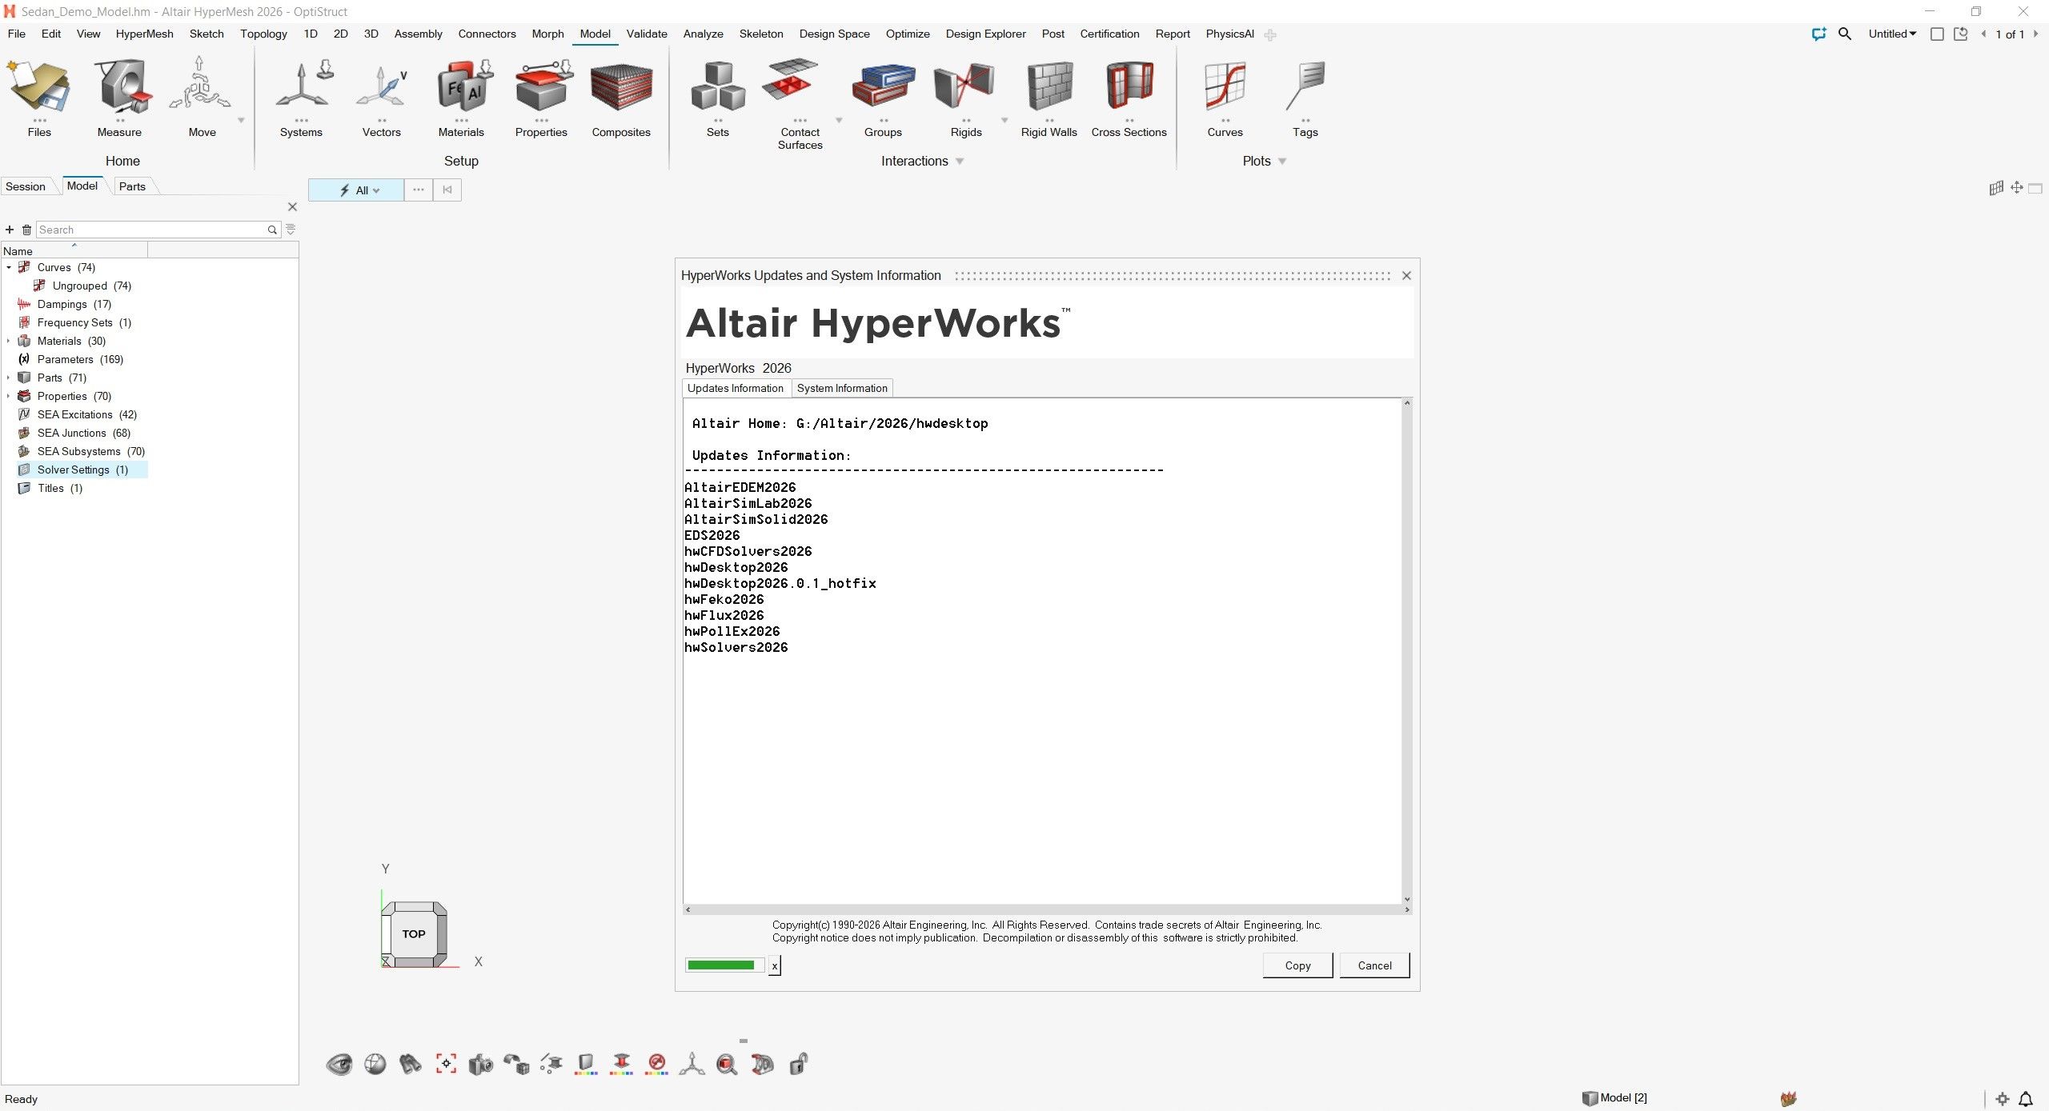Switch to System Information tab
The image size is (2049, 1111).
tap(842, 388)
